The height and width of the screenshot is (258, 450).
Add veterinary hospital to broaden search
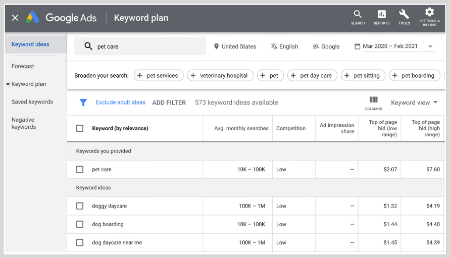click(x=220, y=75)
